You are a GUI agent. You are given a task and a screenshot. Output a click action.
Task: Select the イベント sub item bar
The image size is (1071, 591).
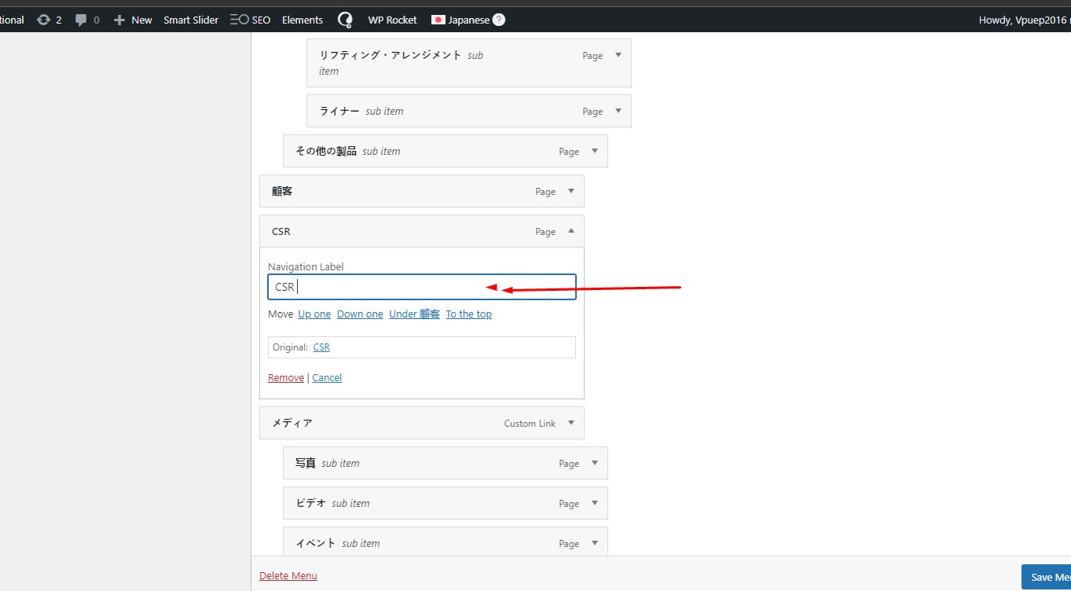446,541
